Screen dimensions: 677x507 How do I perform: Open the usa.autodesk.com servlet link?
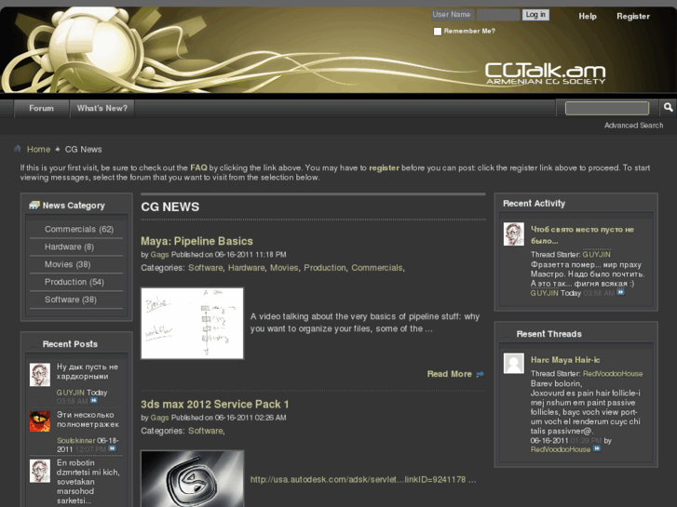(358, 479)
